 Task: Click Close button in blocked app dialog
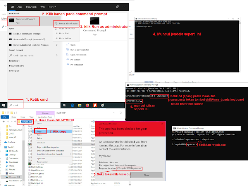tap(146, 175)
